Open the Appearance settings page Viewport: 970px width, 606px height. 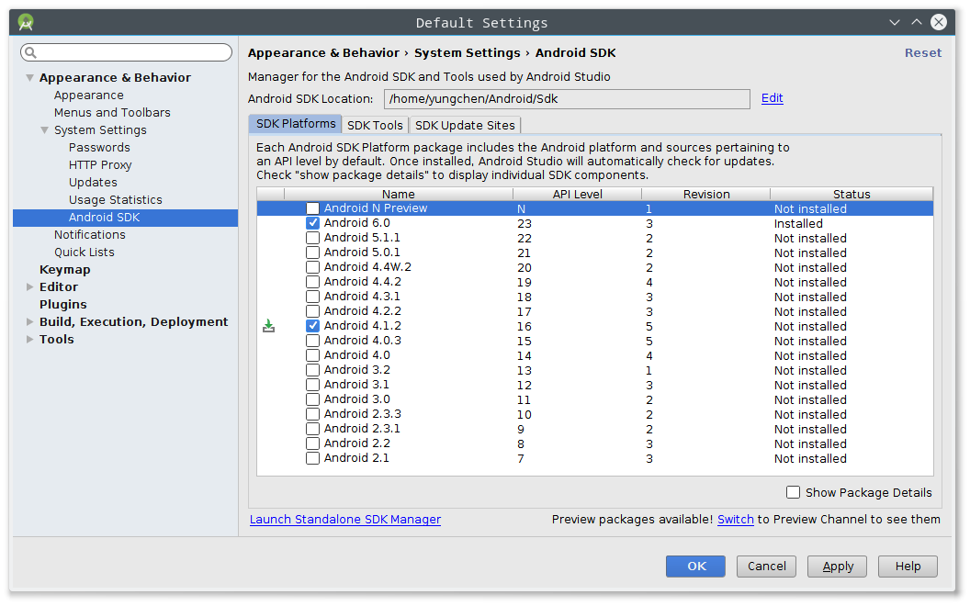click(88, 95)
